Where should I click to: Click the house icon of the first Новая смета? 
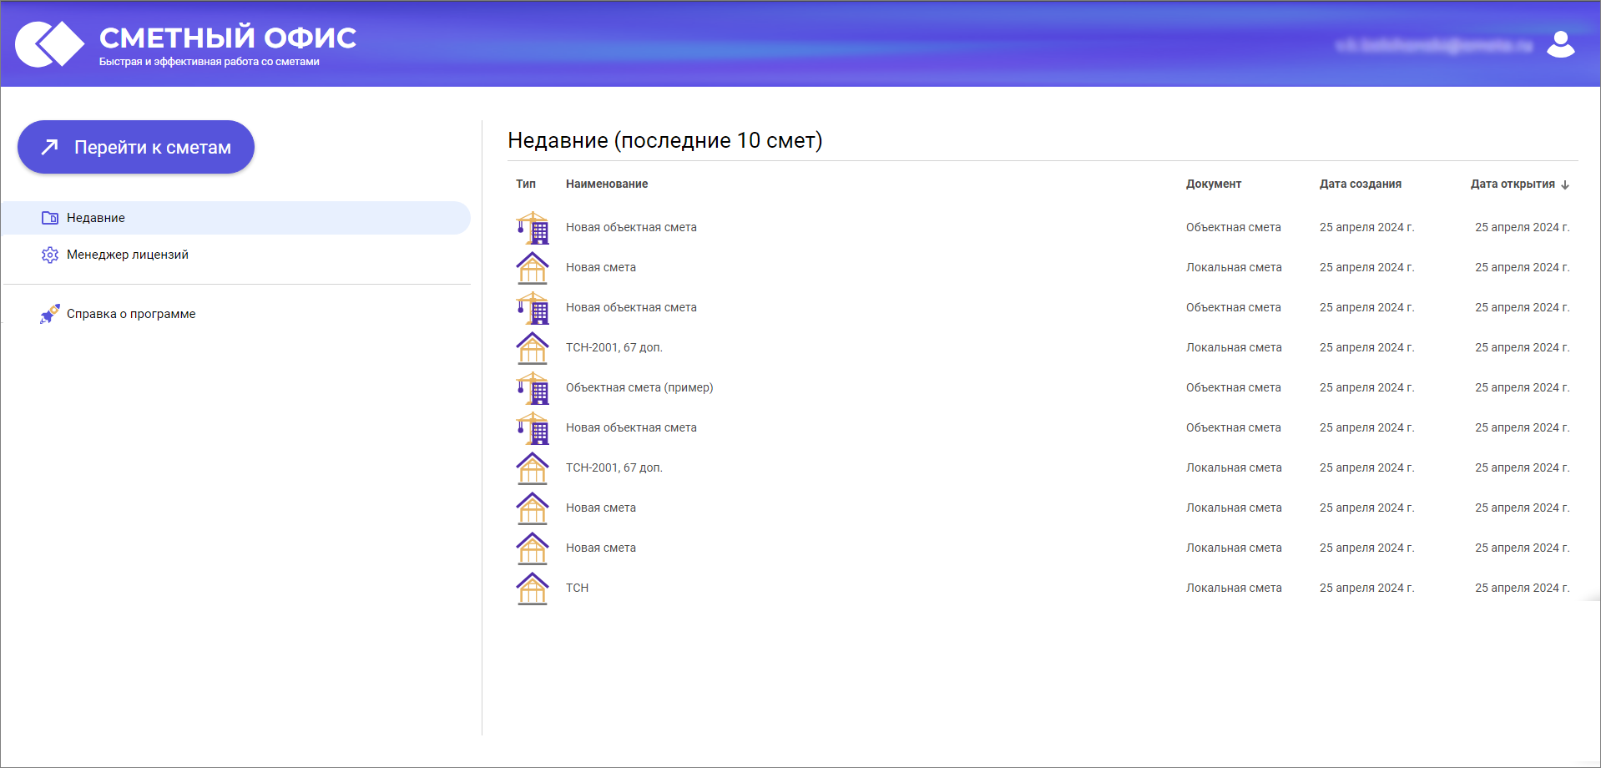(x=533, y=267)
